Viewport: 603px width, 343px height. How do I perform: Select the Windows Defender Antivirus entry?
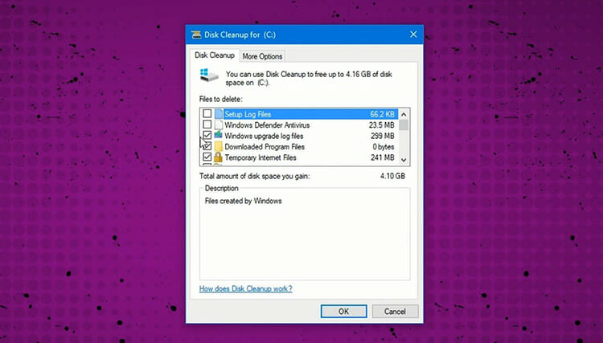[x=299, y=125]
